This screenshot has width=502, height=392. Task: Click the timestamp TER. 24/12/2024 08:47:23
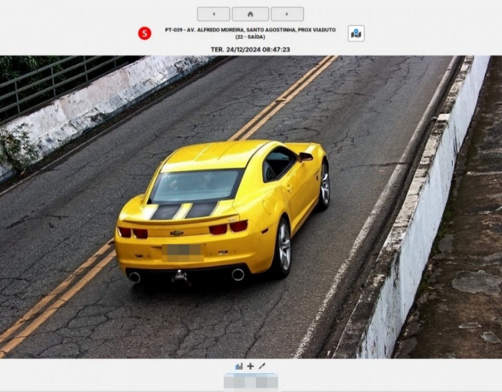coord(250,50)
